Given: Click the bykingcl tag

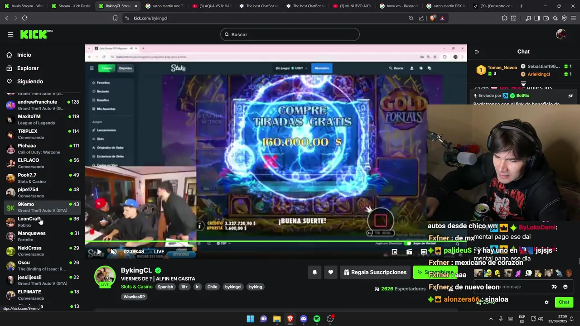Looking at the screenshot, I should (x=233, y=287).
